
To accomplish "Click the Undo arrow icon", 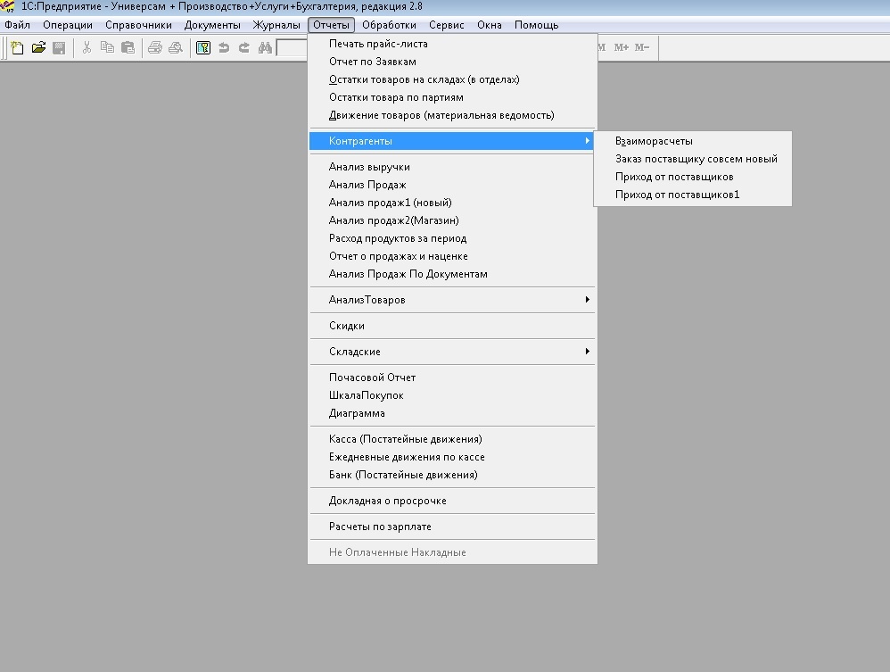I will pos(224,47).
